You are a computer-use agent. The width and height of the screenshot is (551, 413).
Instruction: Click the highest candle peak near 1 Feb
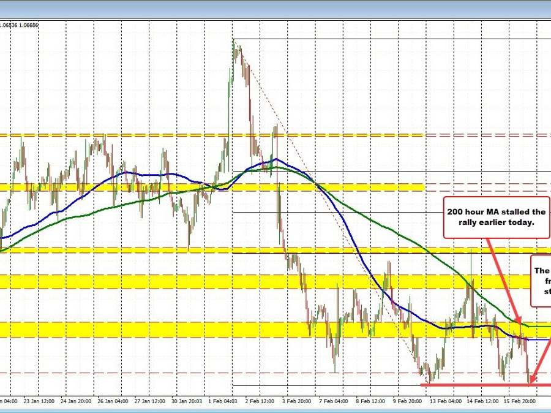233,42
